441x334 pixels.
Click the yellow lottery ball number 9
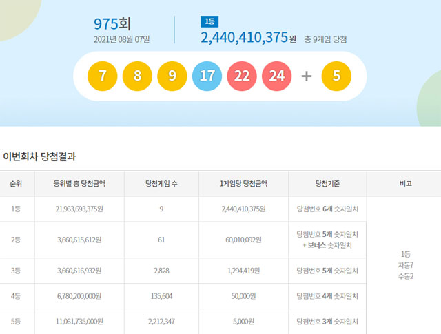click(x=172, y=76)
